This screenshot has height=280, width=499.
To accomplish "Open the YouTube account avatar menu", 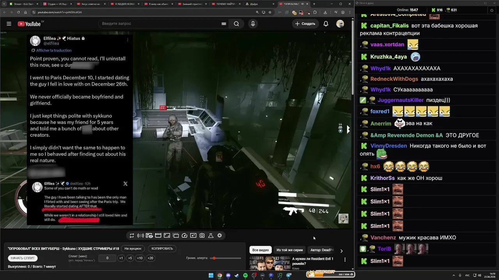I will click(x=340, y=24).
